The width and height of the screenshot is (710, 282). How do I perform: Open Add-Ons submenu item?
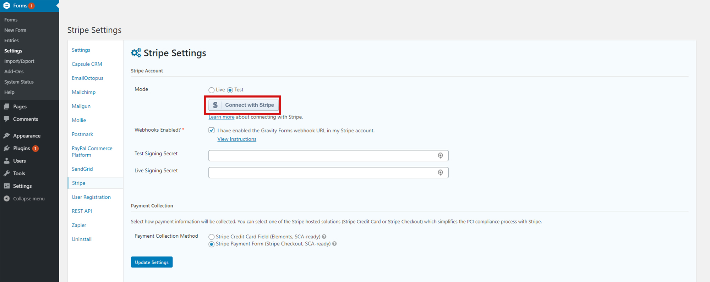(x=14, y=71)
